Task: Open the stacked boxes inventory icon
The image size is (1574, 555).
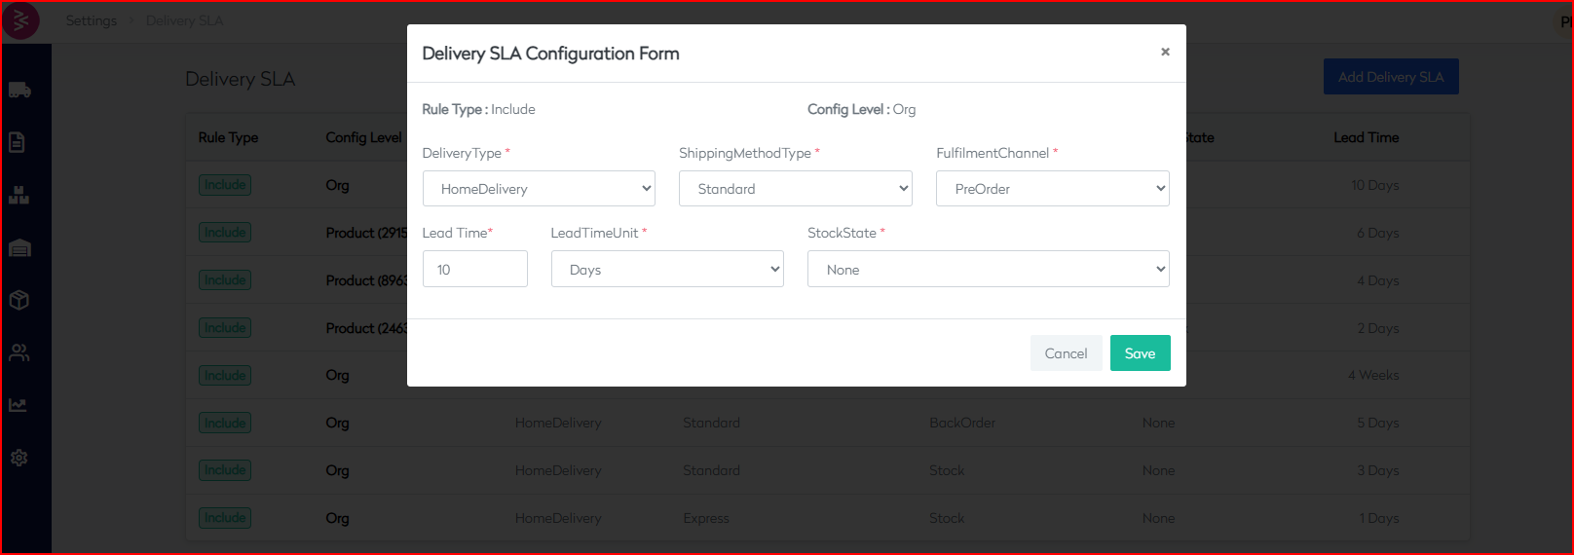Action: (x=19, y=195)
